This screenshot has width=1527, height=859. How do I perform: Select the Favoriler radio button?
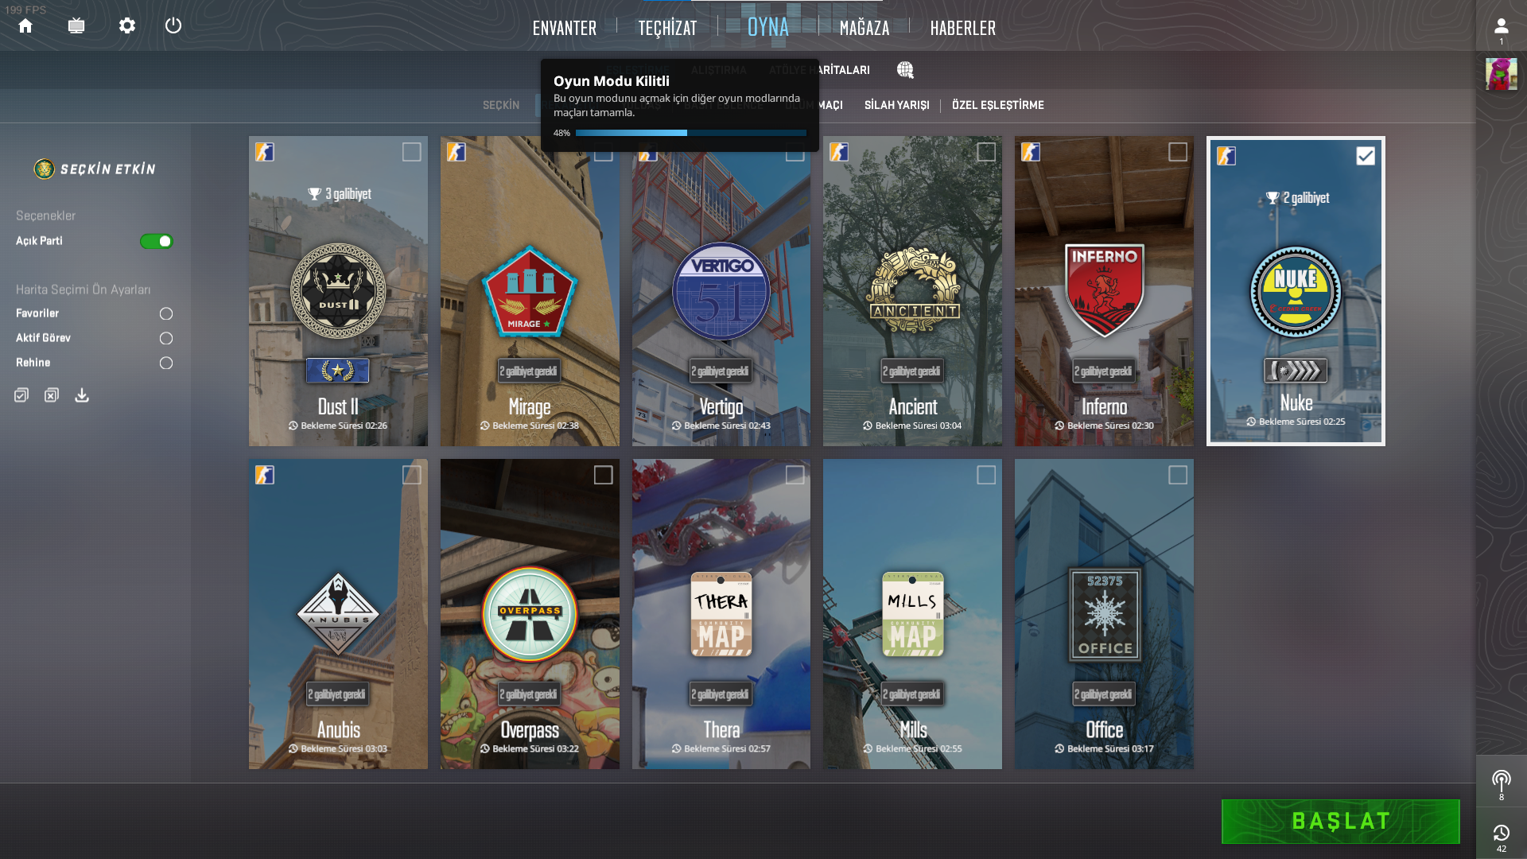point(166,313)
